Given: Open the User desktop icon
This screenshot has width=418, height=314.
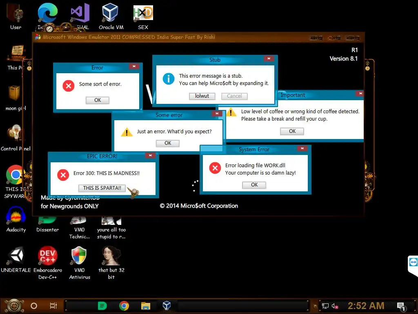Looking at the screenshot, I should pyautogui.click(x=16, y=17).
